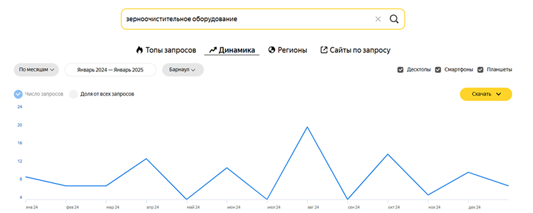This screenshot has width=533, height=213.
Task: Click the trend arrow icon beside Динамика
Action: click(213, 51)
